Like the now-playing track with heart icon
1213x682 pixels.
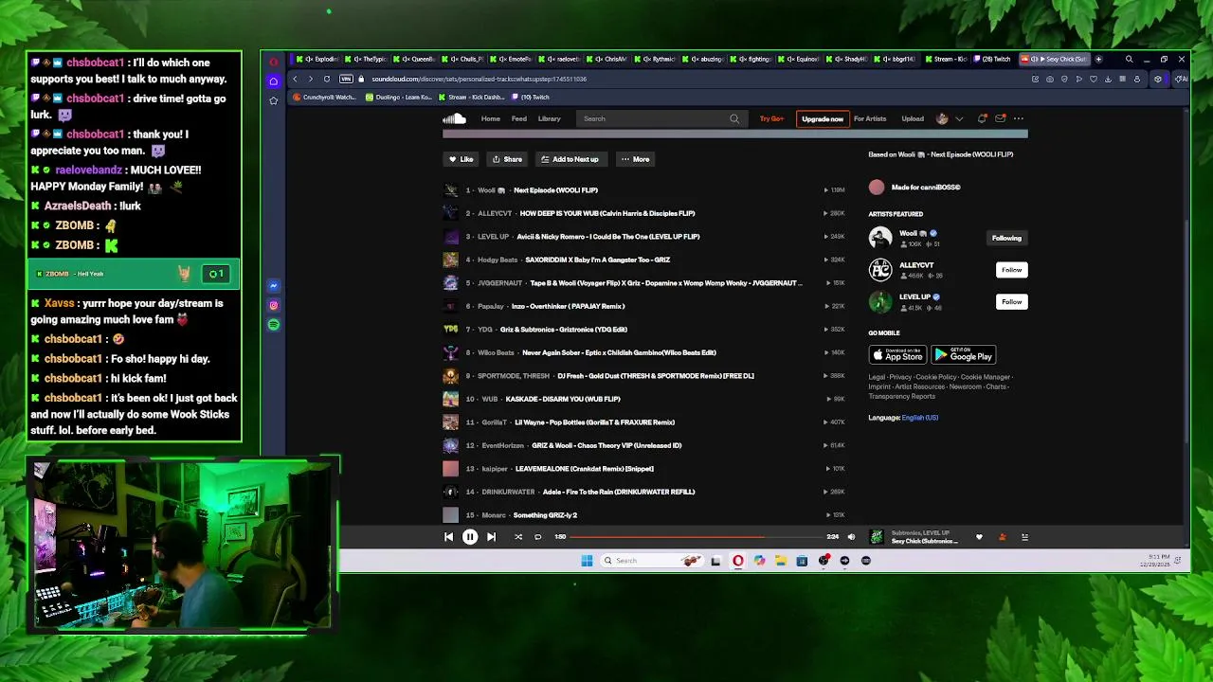pos(979,537)
